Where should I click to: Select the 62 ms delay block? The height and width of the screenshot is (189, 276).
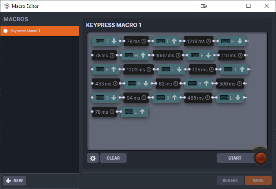click(x=168, y=84)
